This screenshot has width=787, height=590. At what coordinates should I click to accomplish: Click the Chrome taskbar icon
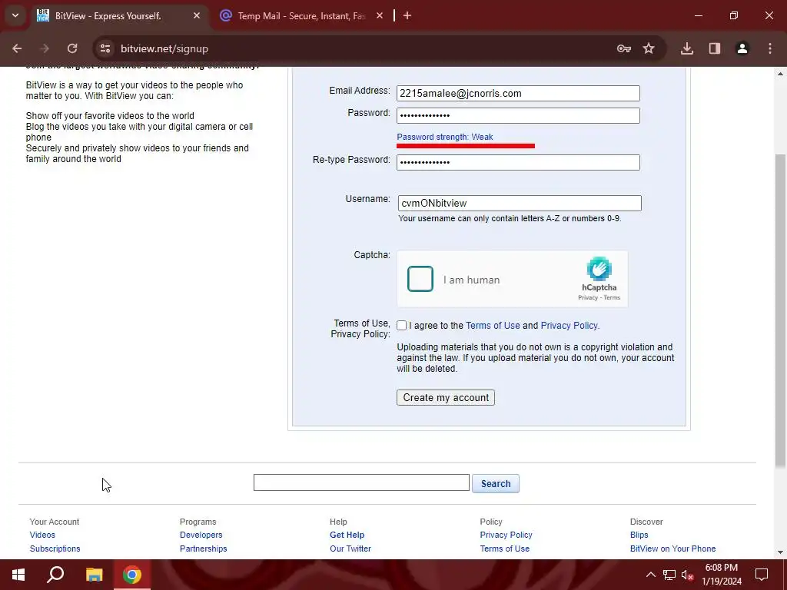132,575
